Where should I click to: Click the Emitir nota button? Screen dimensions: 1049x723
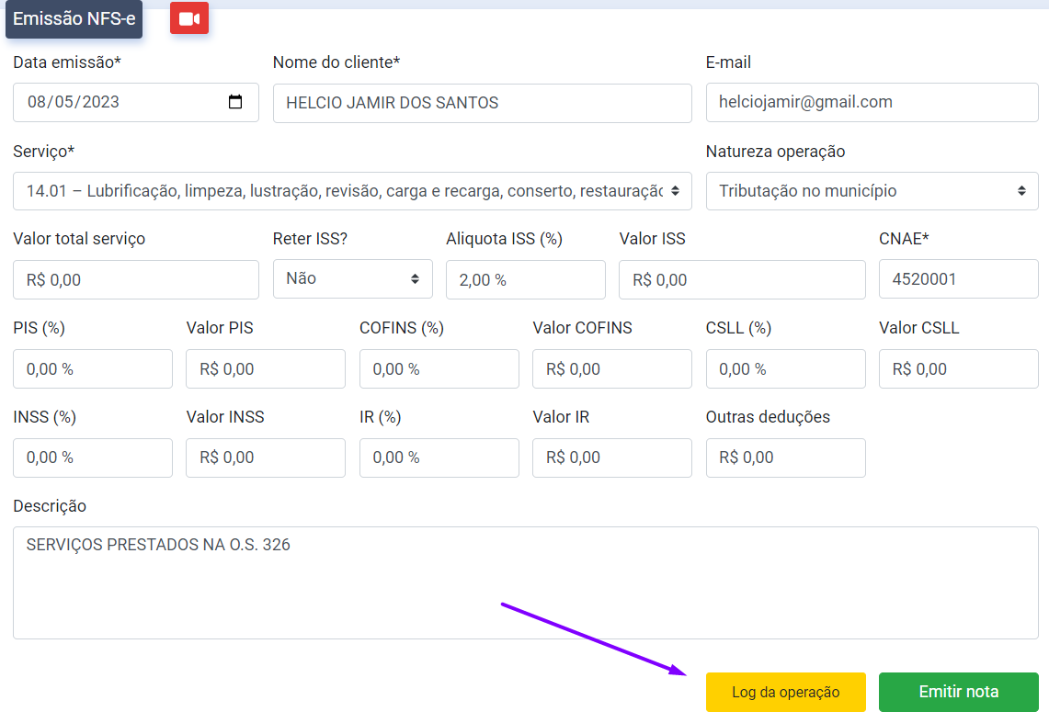958,692
